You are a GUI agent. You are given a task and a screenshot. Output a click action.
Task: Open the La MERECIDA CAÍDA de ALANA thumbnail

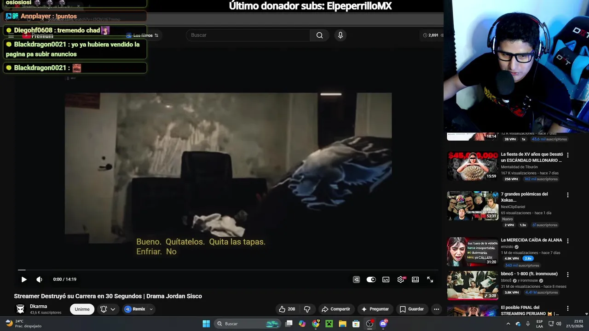click(x=473, y=252)
